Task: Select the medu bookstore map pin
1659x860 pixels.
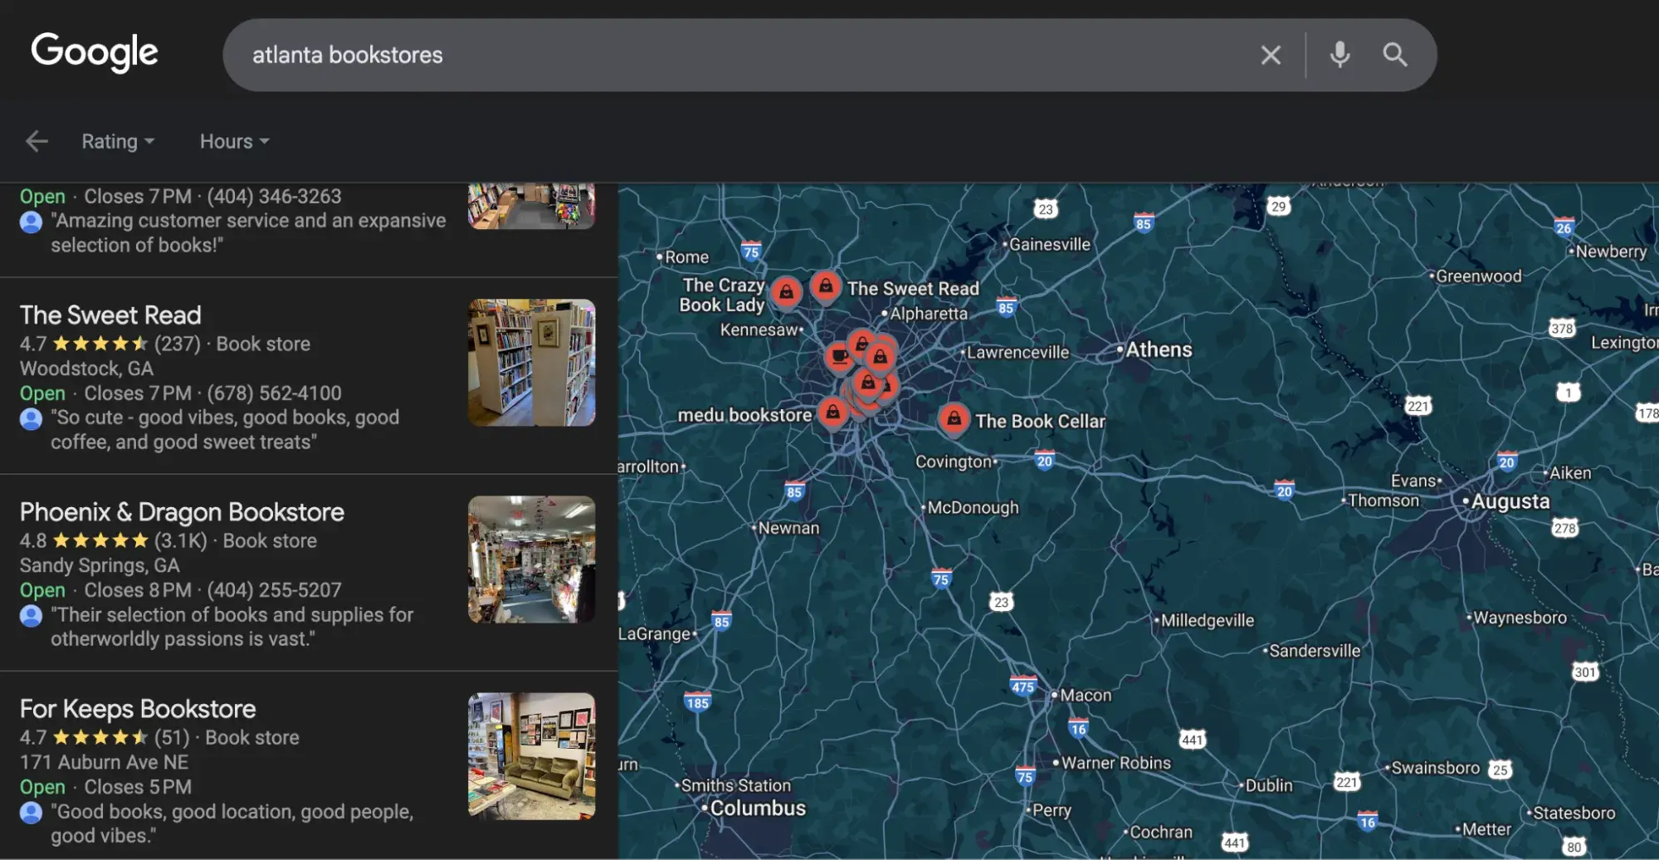Action: (832, 412)
